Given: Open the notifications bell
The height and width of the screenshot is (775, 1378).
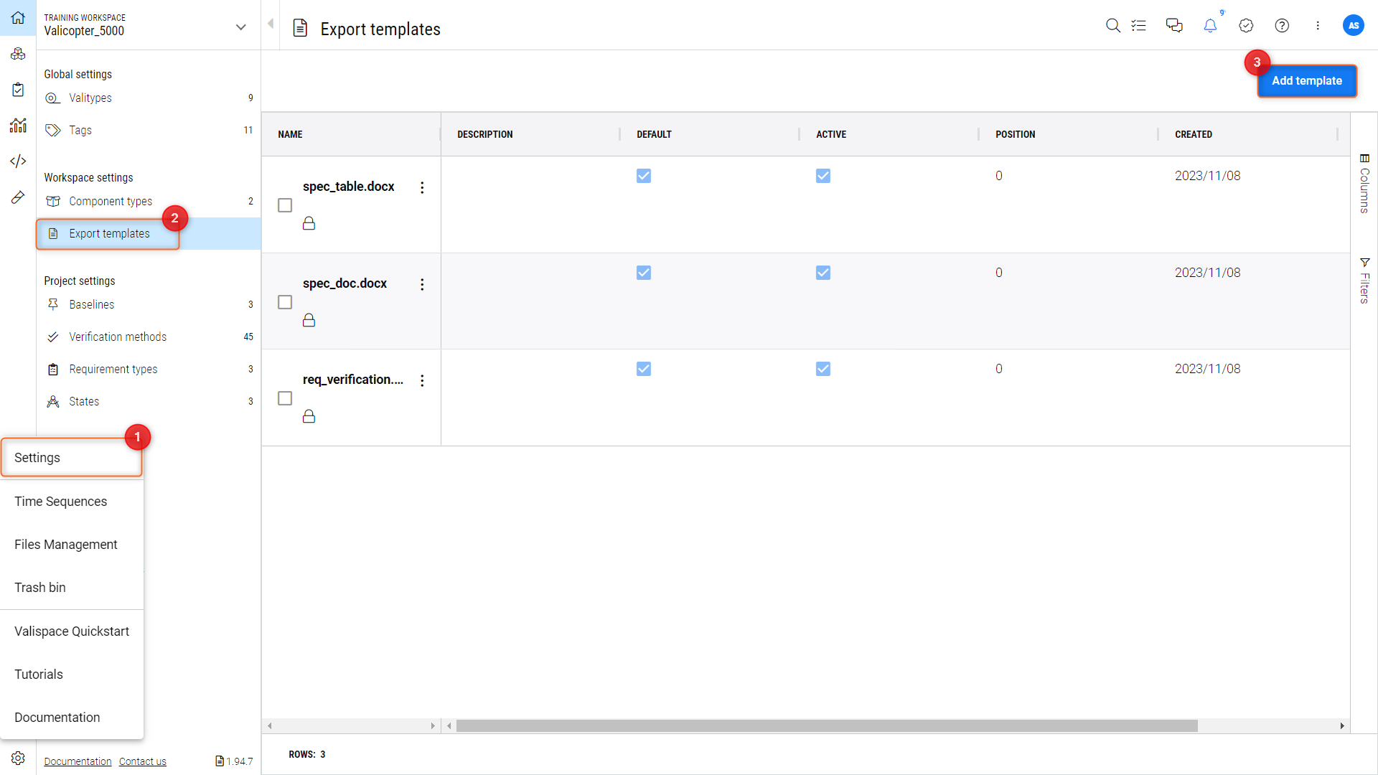Looking at the screenshot, I should [x=1210, y=26].
